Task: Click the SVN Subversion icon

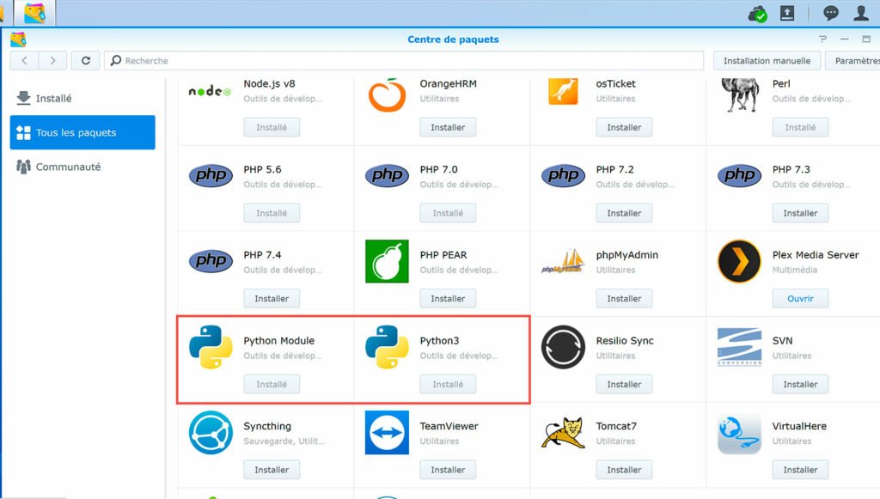Action: click(x=740, y=347)
